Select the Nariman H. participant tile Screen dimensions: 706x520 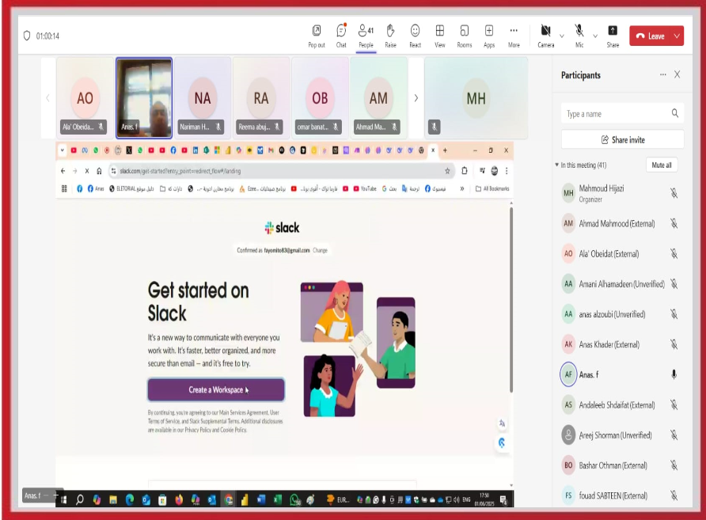click(203, 97)
